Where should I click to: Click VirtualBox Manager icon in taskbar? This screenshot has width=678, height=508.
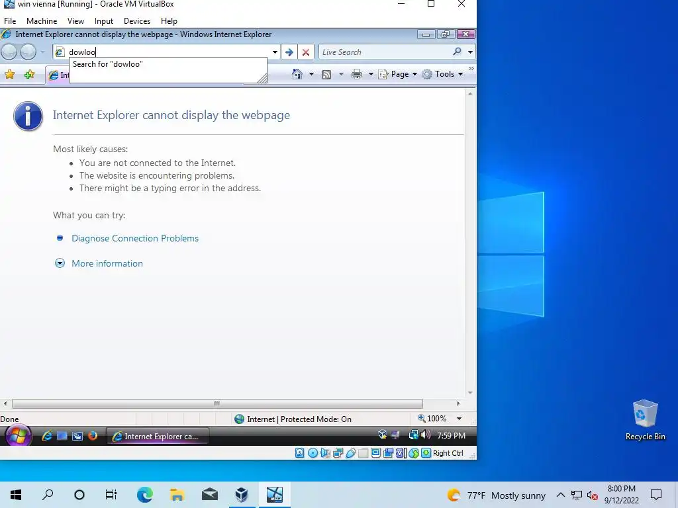click(242, 495)
